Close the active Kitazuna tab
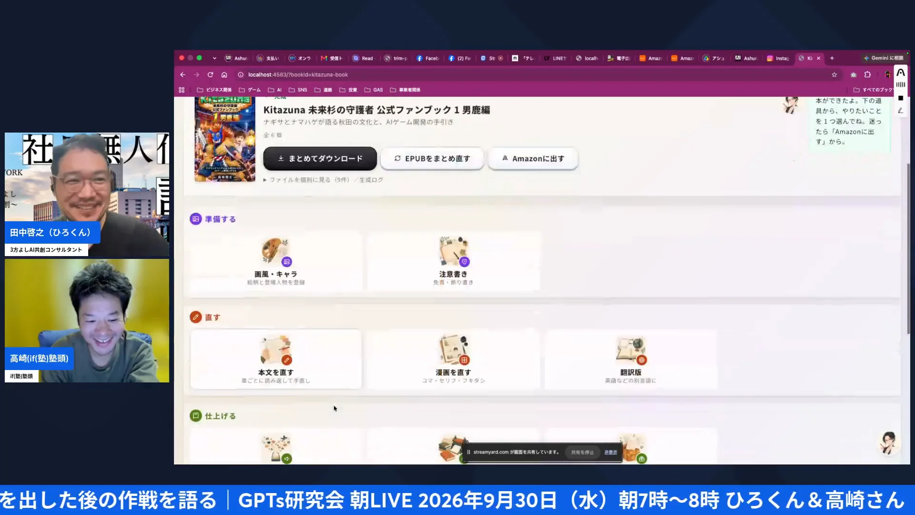 [x=819, y=58]
